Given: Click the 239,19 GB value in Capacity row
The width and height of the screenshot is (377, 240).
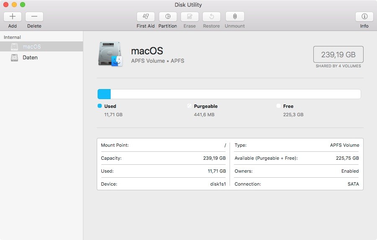Looking at the screenshot, I should tap(214, 158).
